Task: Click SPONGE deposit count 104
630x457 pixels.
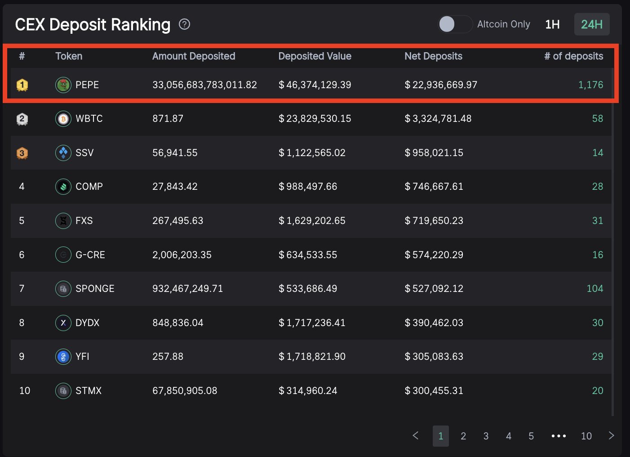Action: (595, 289)
